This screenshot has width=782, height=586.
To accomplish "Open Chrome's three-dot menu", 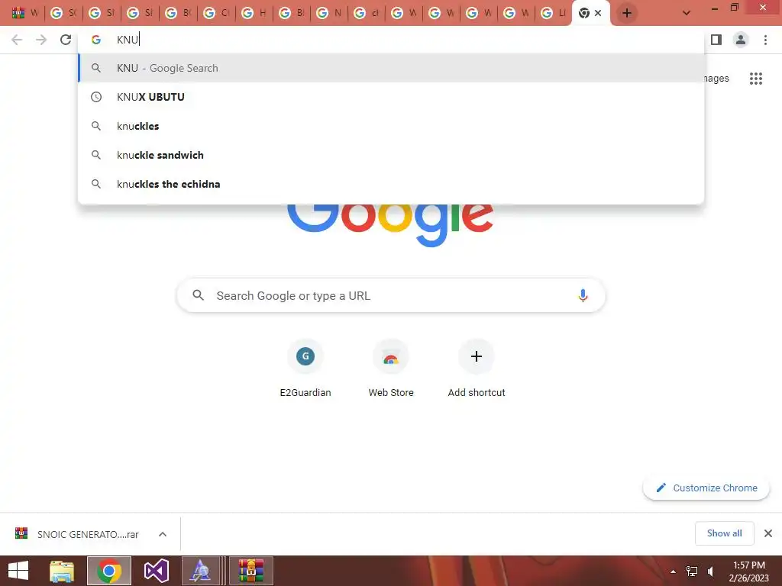I will (765, 40).
